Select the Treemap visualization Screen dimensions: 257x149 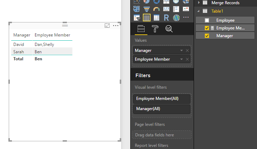(x=166, y=1)
